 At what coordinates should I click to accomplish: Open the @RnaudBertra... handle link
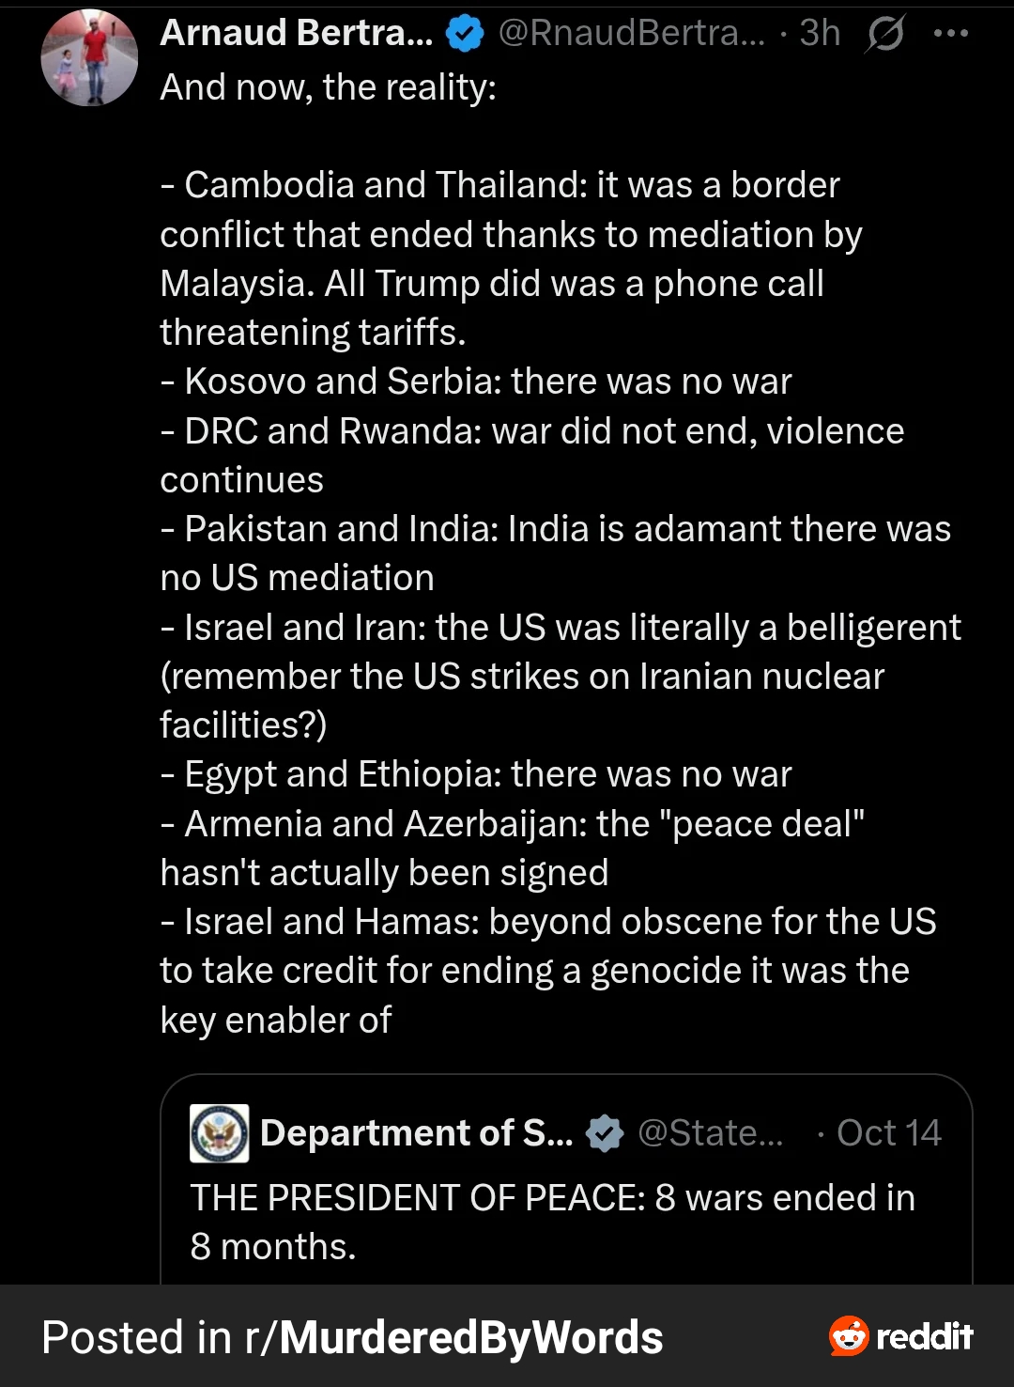tap(632, 34)
